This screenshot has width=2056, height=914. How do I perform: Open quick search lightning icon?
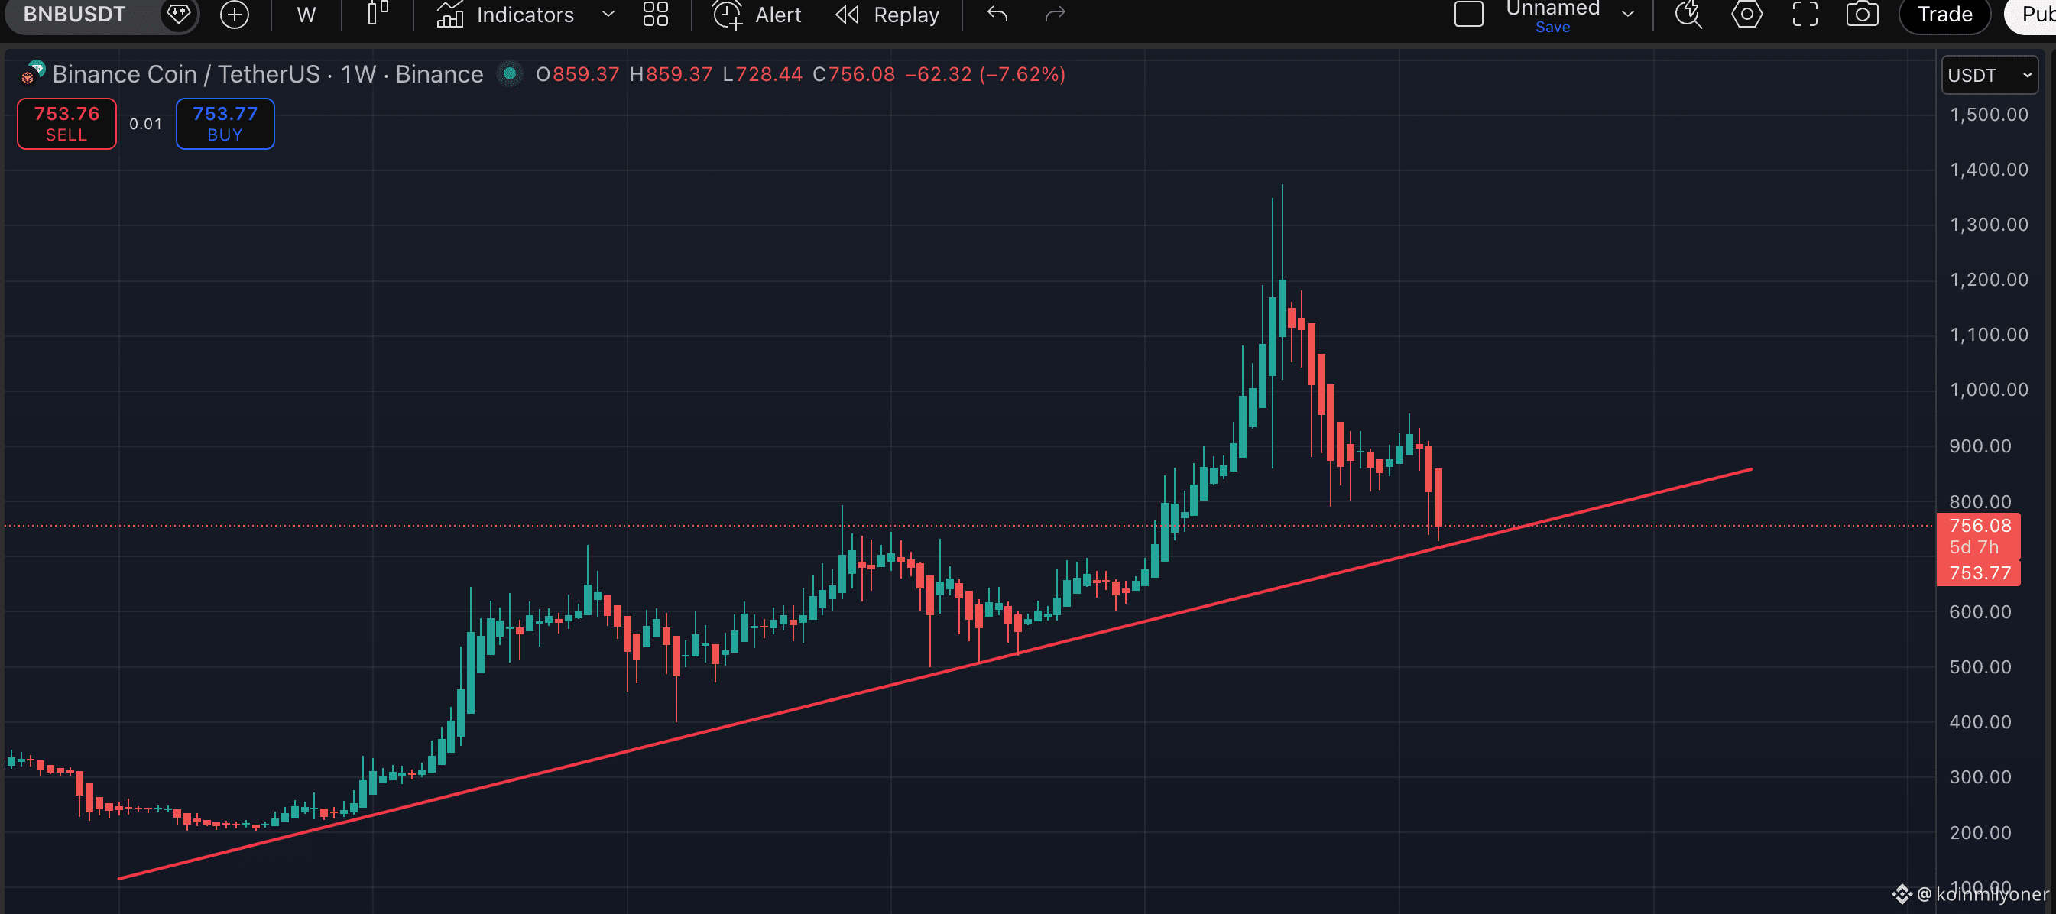pos(1688,15)
